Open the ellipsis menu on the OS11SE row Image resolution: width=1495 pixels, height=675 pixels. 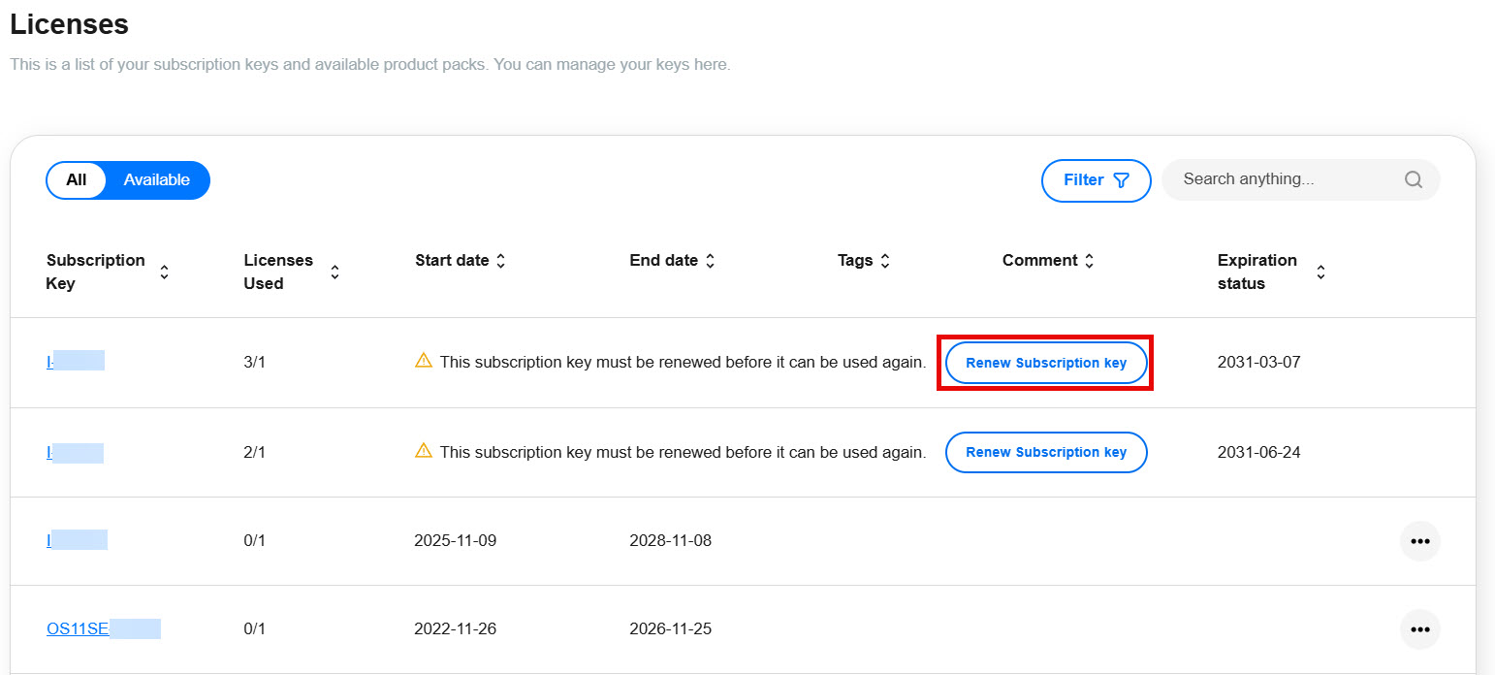[x=1419, y=628]
